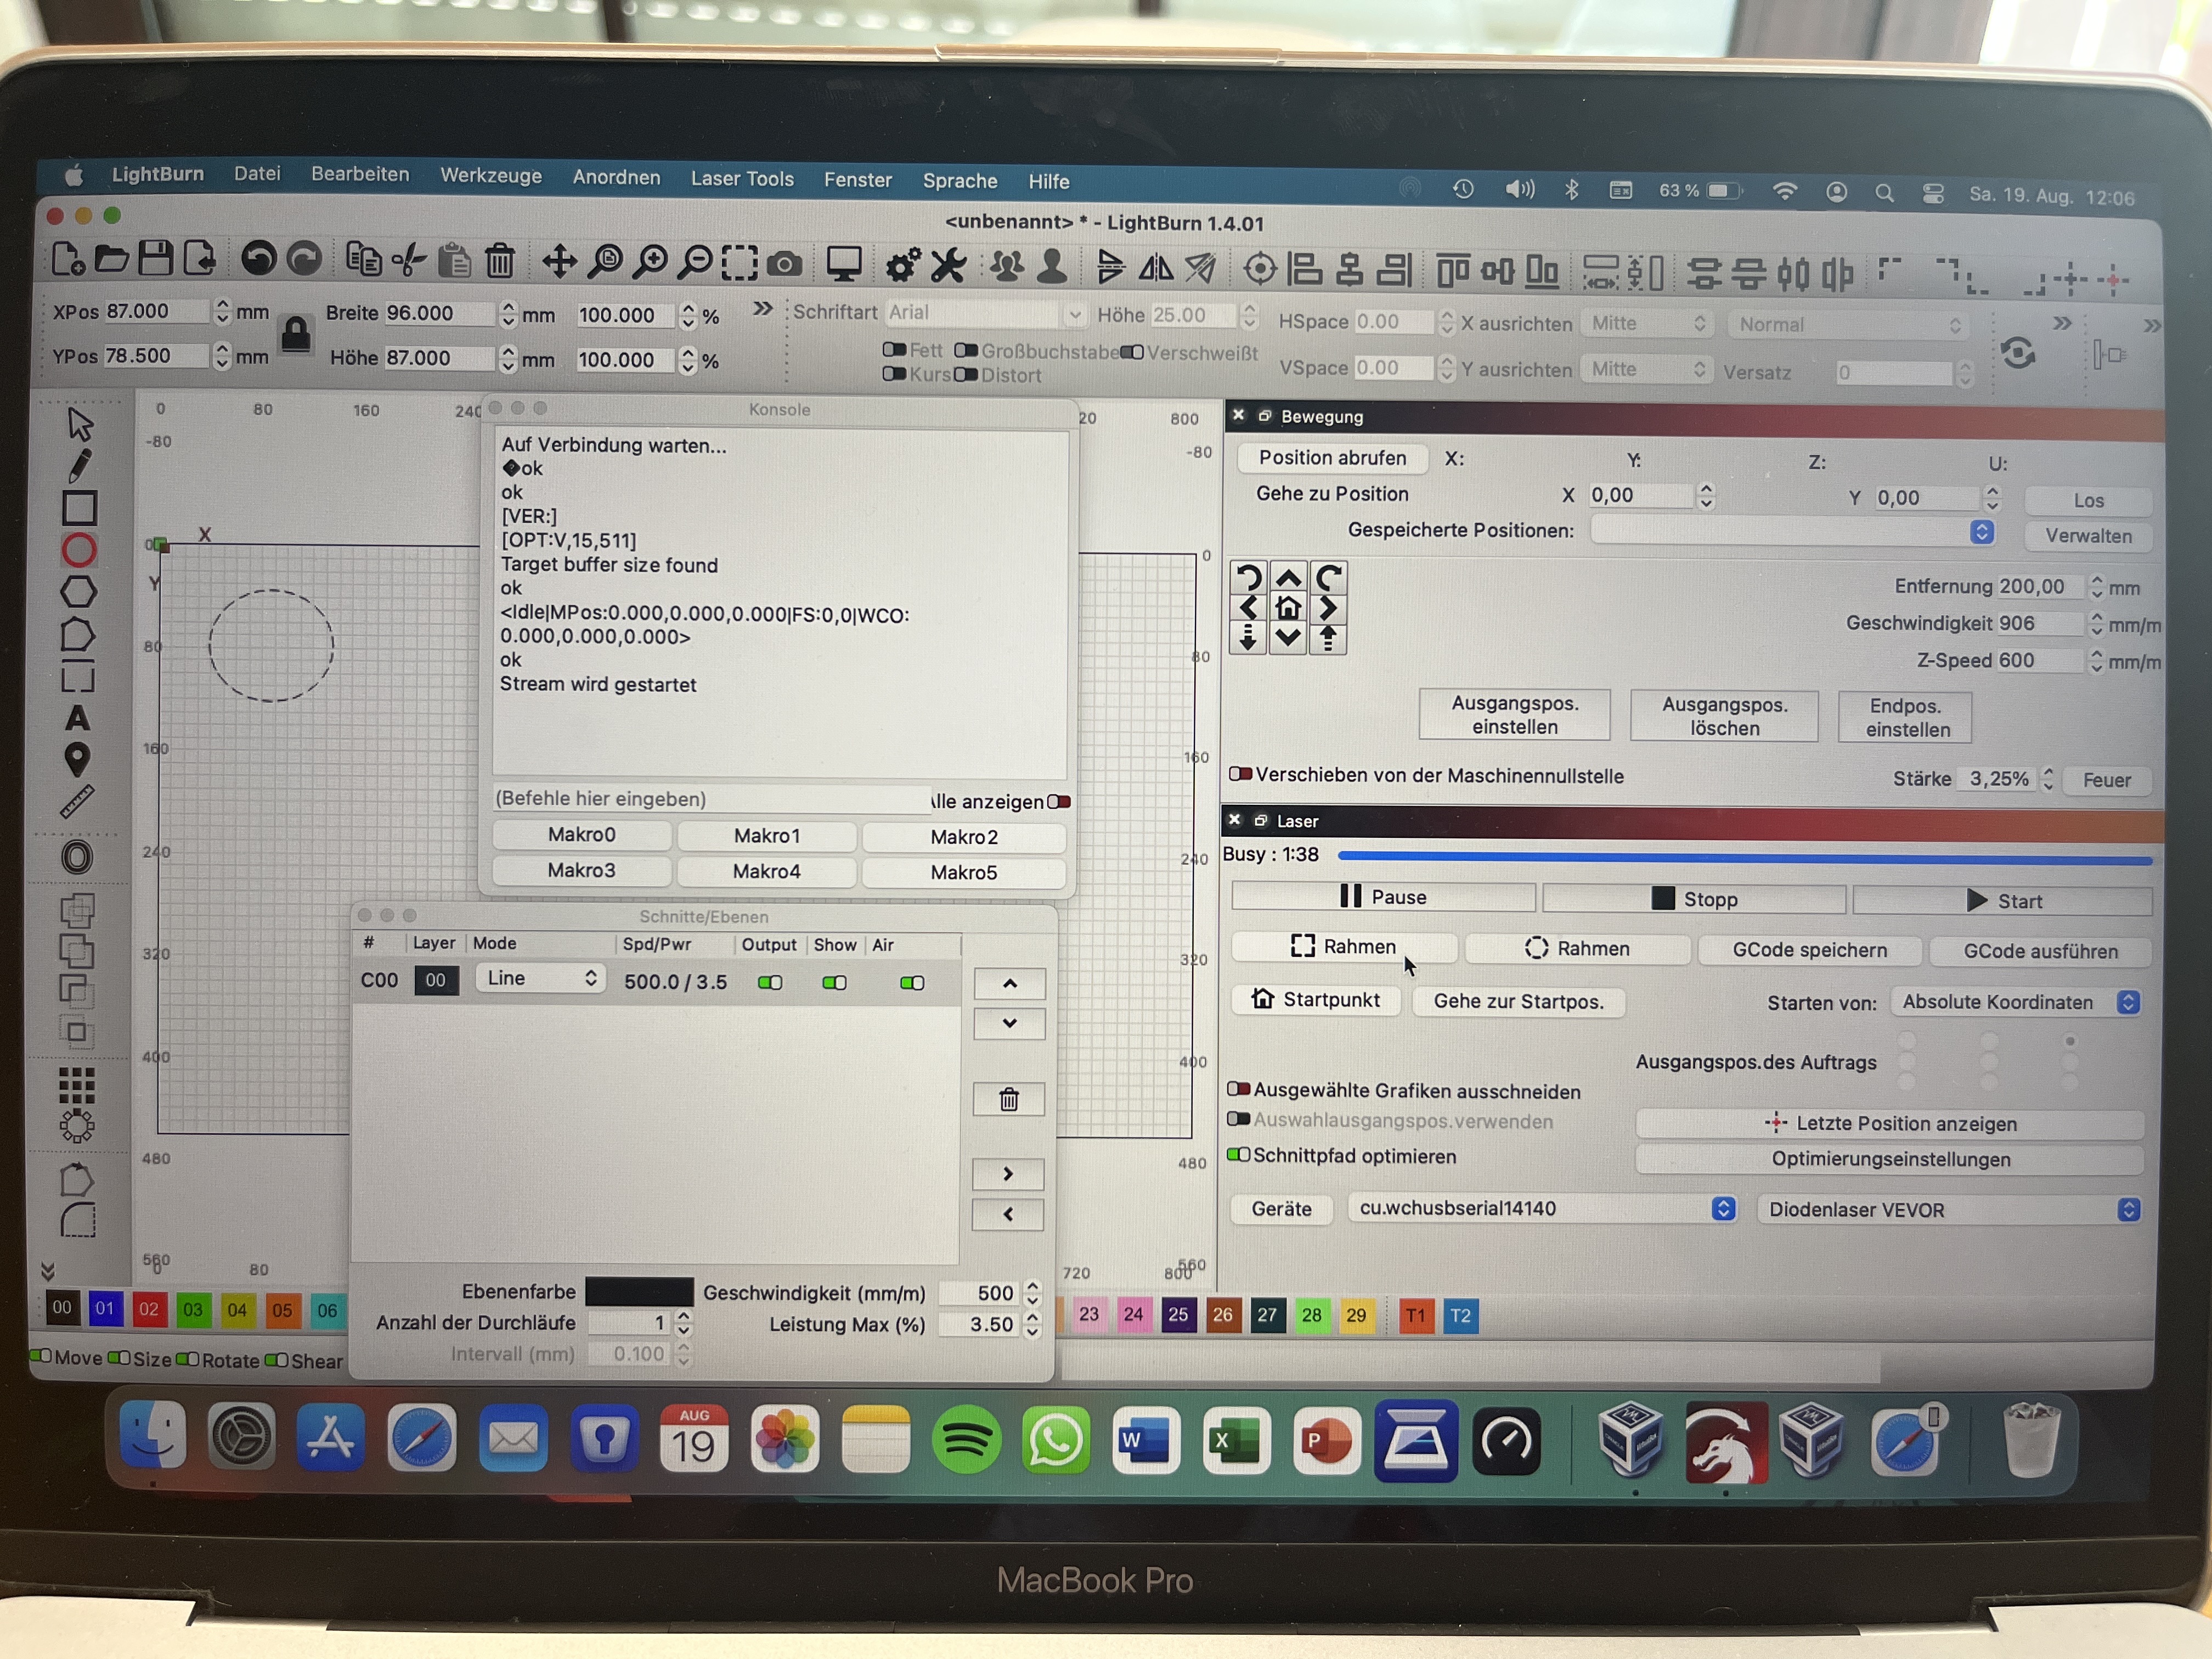Click the 'Geschwindigkeit (mm/m)' 500 field
The width and height of the screenshot is (2212, 1659).
click(x=980, y=1293)
